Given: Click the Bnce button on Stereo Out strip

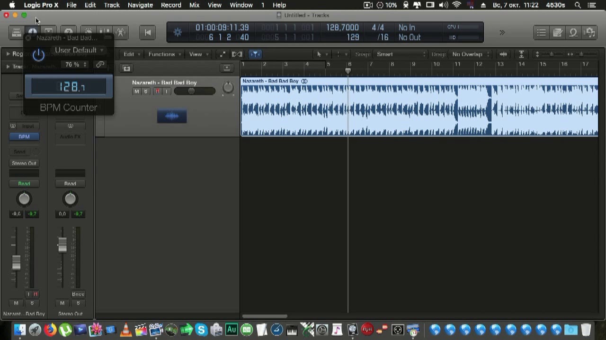Looking at the screenshot, I should (78, 294).
